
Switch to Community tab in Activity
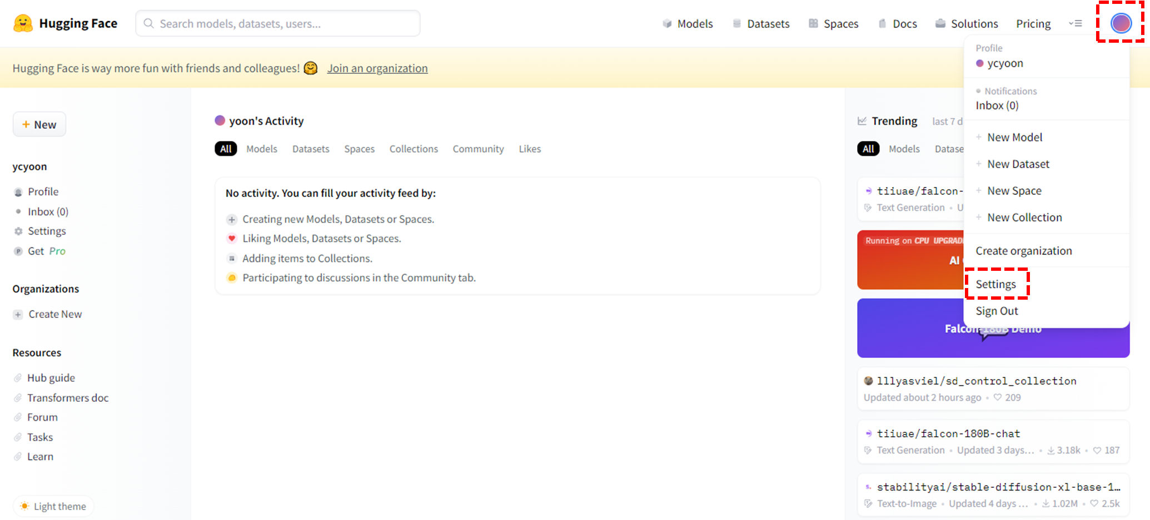478,149
